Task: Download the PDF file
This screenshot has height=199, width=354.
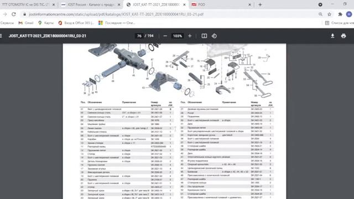Action: tap(332, 36)
